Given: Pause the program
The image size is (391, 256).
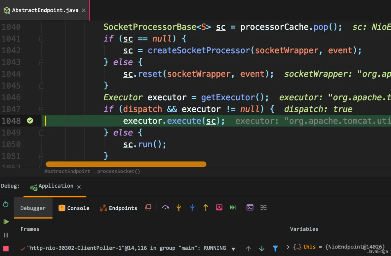Looking at the screenshot, I should 6,235.
